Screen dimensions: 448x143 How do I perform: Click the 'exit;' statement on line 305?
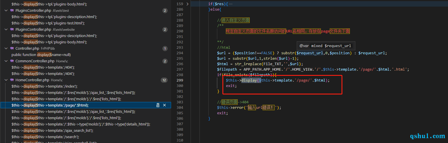point(223,113)
